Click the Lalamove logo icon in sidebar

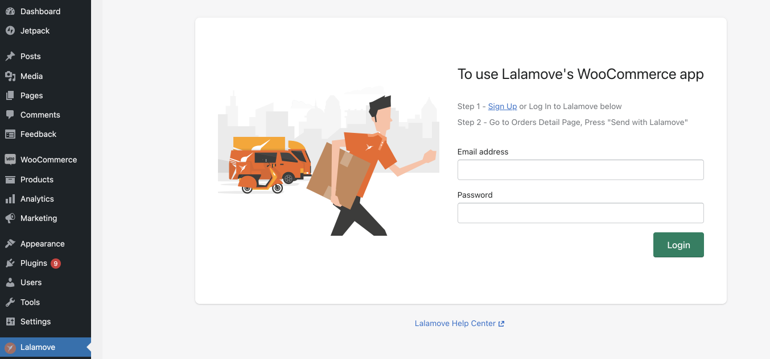(10, 348)
